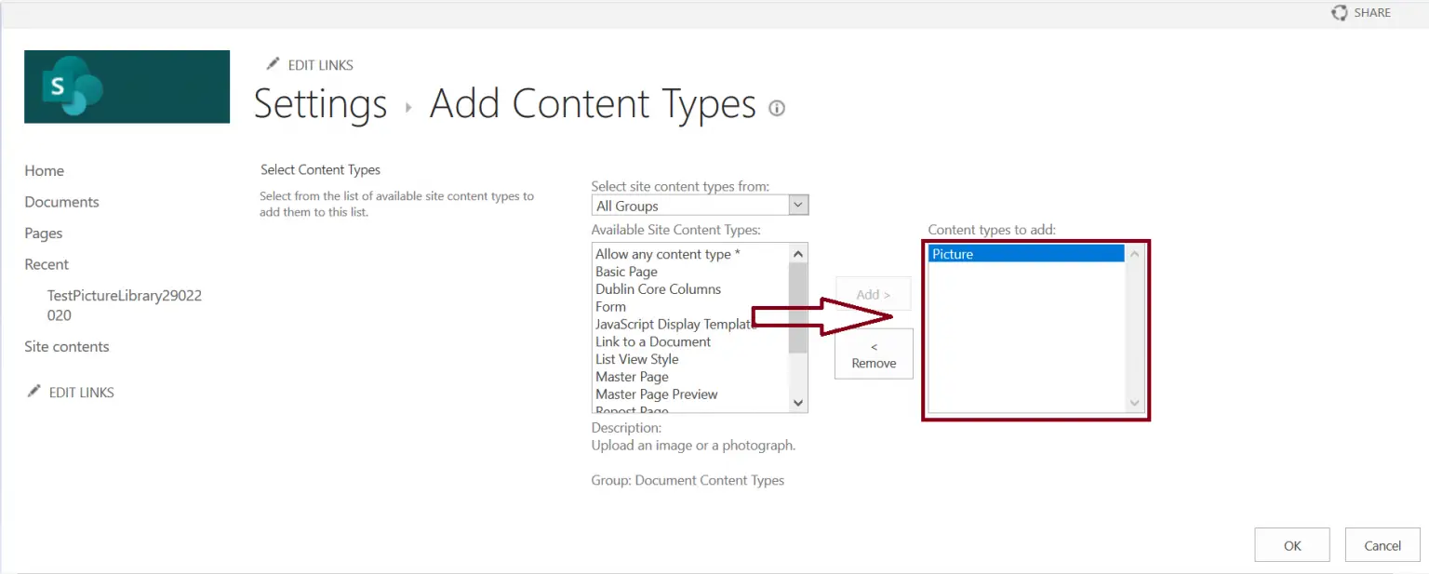Select Basic Page in available content types
1429x574 pixels.
[x=626, y=271]
